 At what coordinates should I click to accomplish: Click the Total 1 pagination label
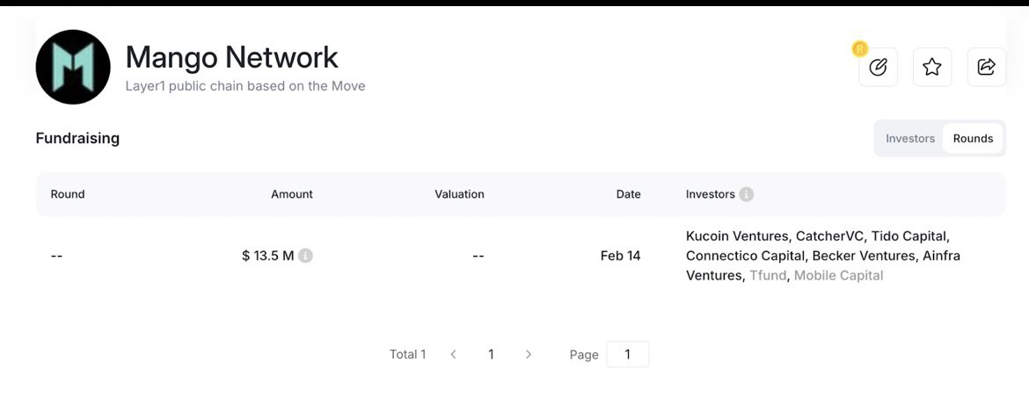coord(407,354)
